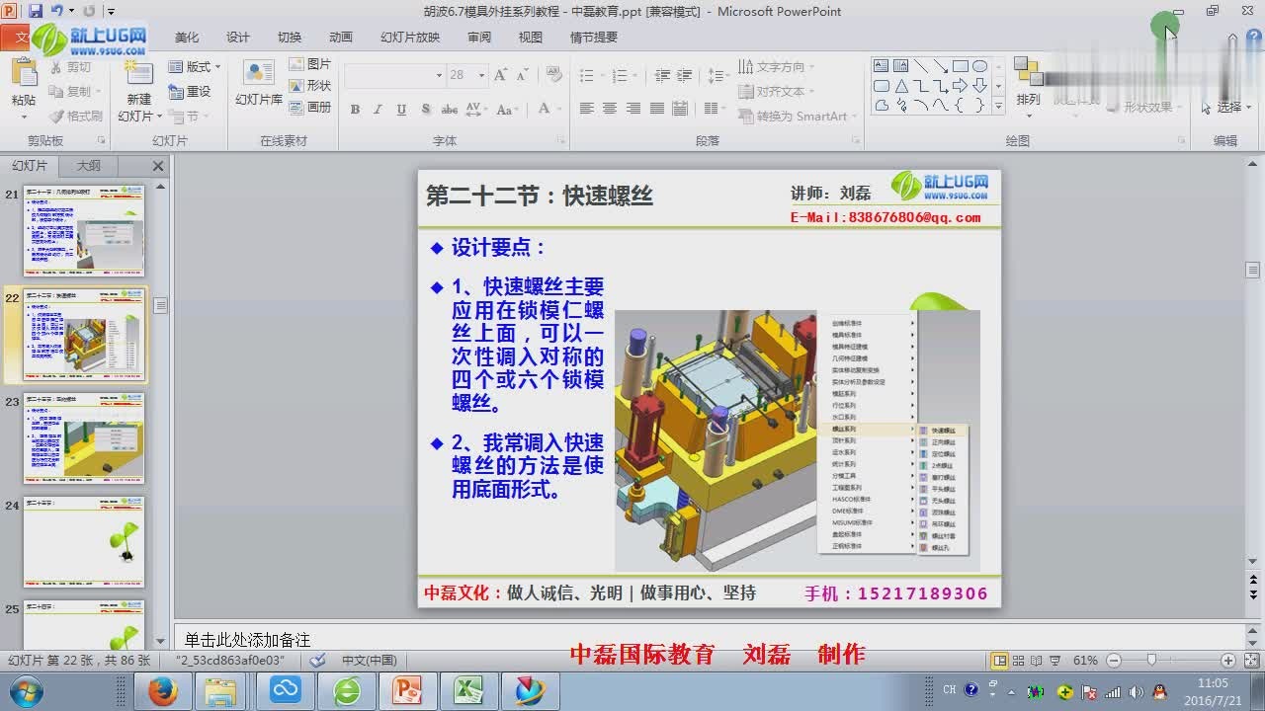Click 形状 online shape button

[x=310, y=86]
